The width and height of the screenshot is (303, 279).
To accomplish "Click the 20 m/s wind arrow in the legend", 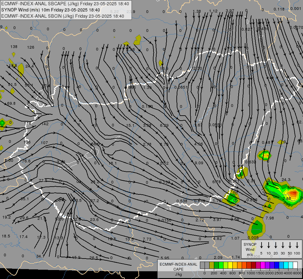I will tap(276, 245).
